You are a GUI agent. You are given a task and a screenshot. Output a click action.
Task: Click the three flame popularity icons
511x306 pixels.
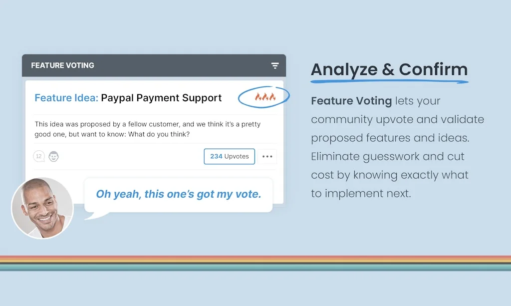[265, 97]
